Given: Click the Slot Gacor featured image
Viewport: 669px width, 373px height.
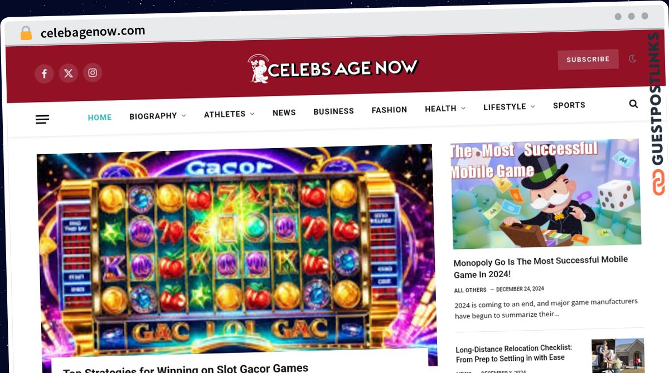Looking at the screenshot, I should [237, 248].
